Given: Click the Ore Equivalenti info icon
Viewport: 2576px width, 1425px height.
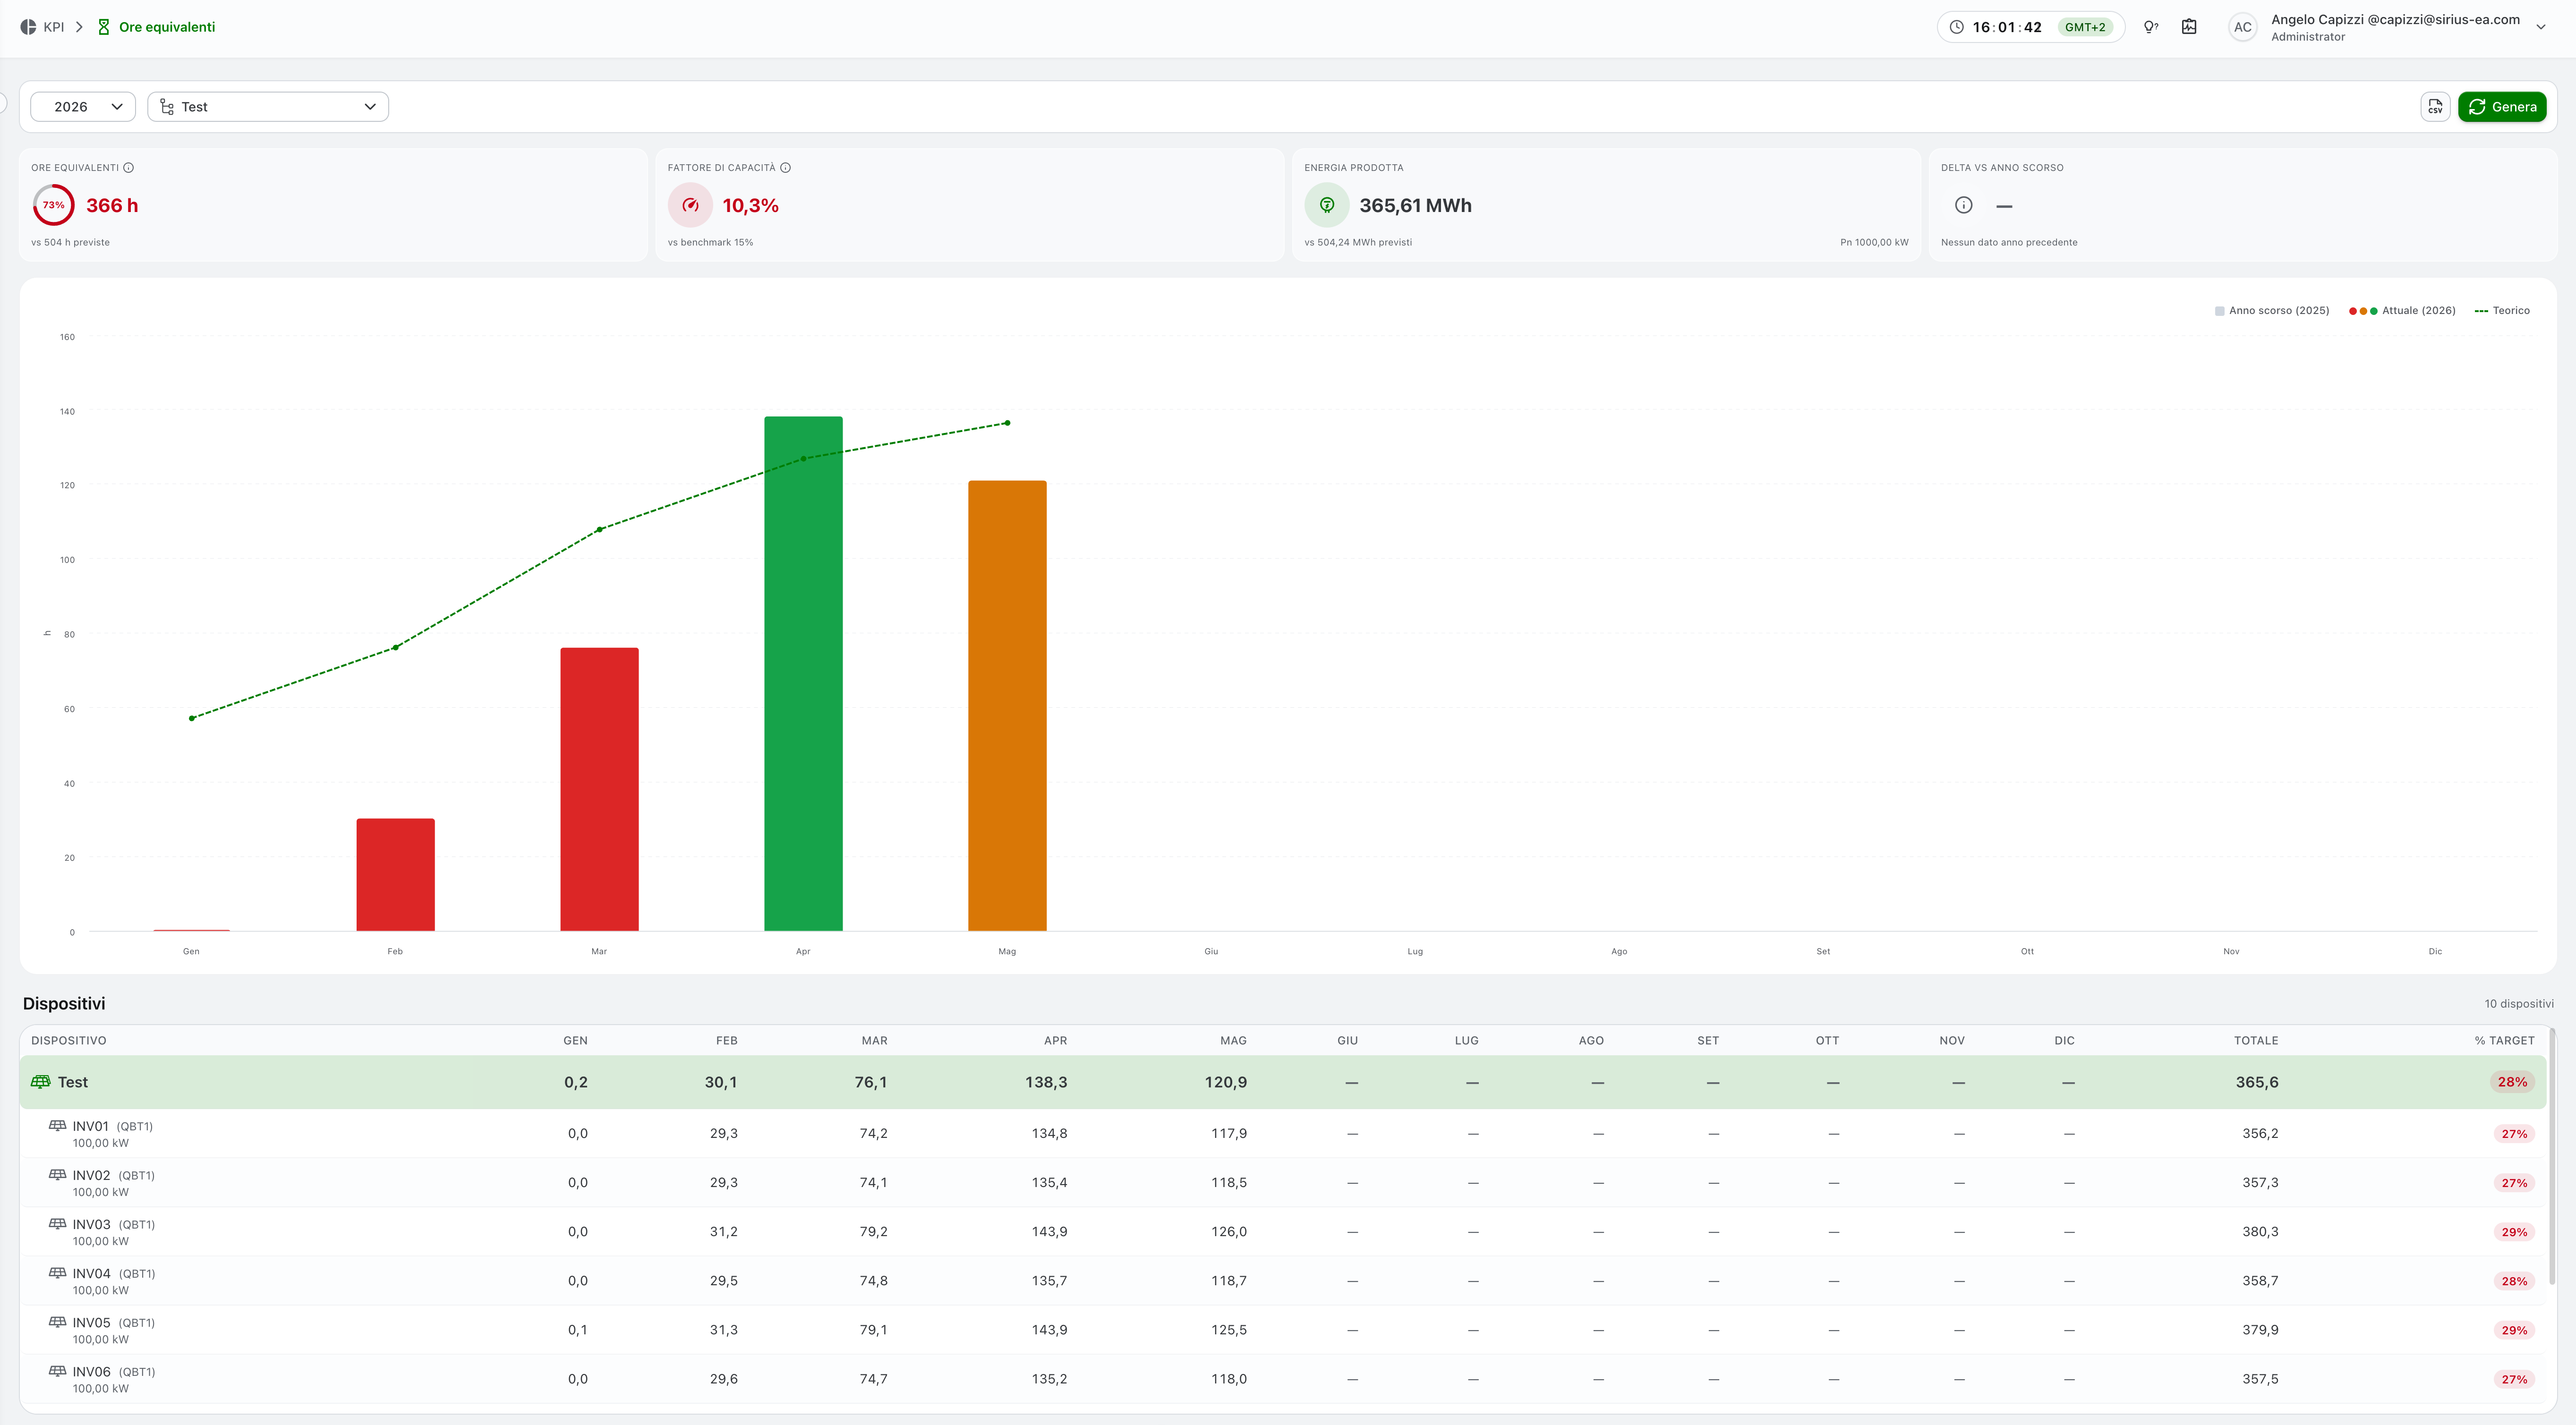Looking at the screenshot, I should point(128,168).
